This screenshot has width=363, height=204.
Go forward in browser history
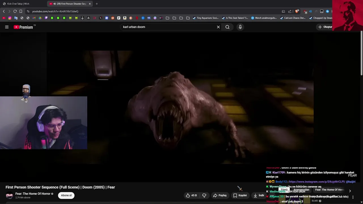click(9, 11)
